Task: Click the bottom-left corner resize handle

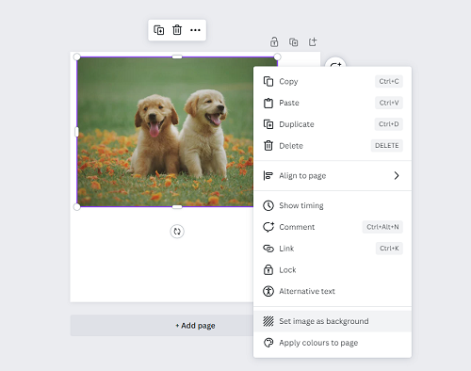Action: (x=76, y=207)
